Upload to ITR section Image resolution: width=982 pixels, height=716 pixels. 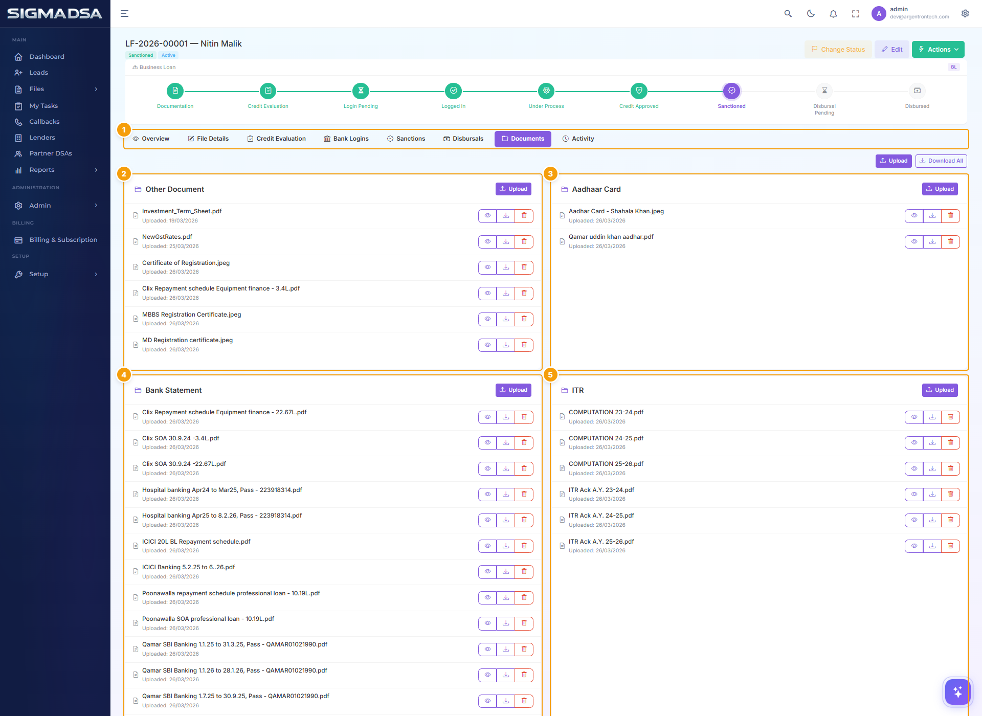(940, 390)
